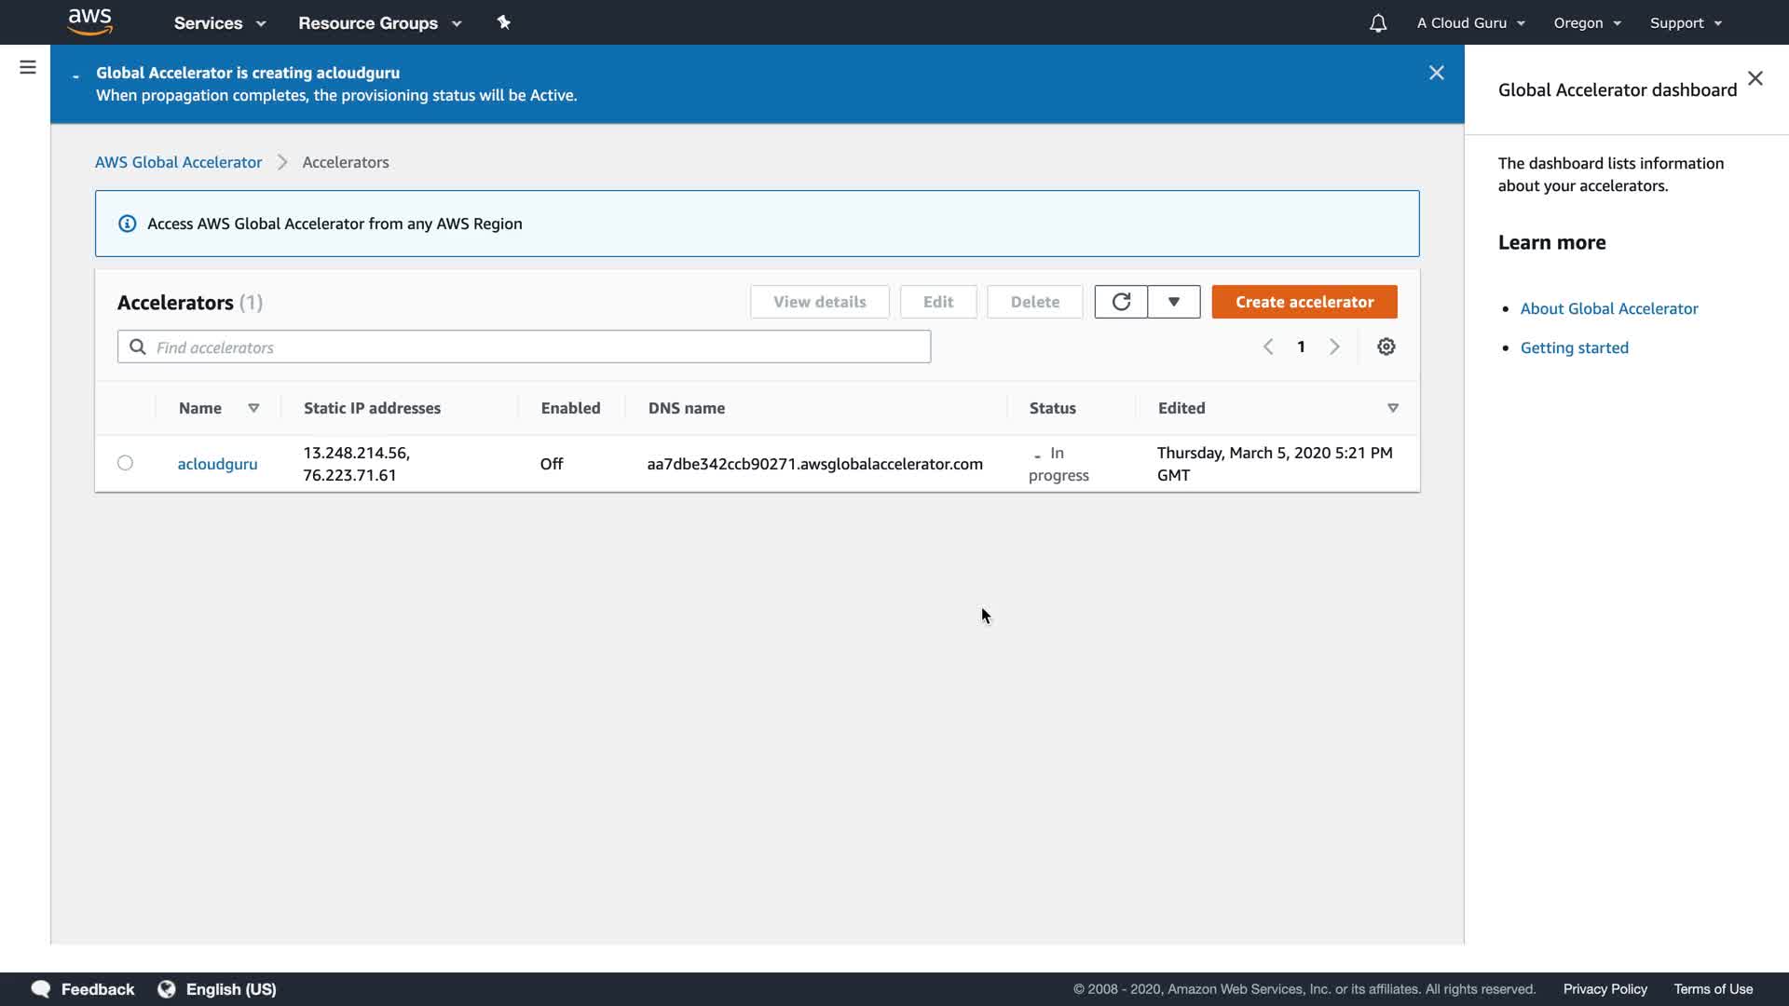Click the info icon in region notice
Image resolution: width=1789 pixels, height=1006 pixels.
[x=127, y=224]
